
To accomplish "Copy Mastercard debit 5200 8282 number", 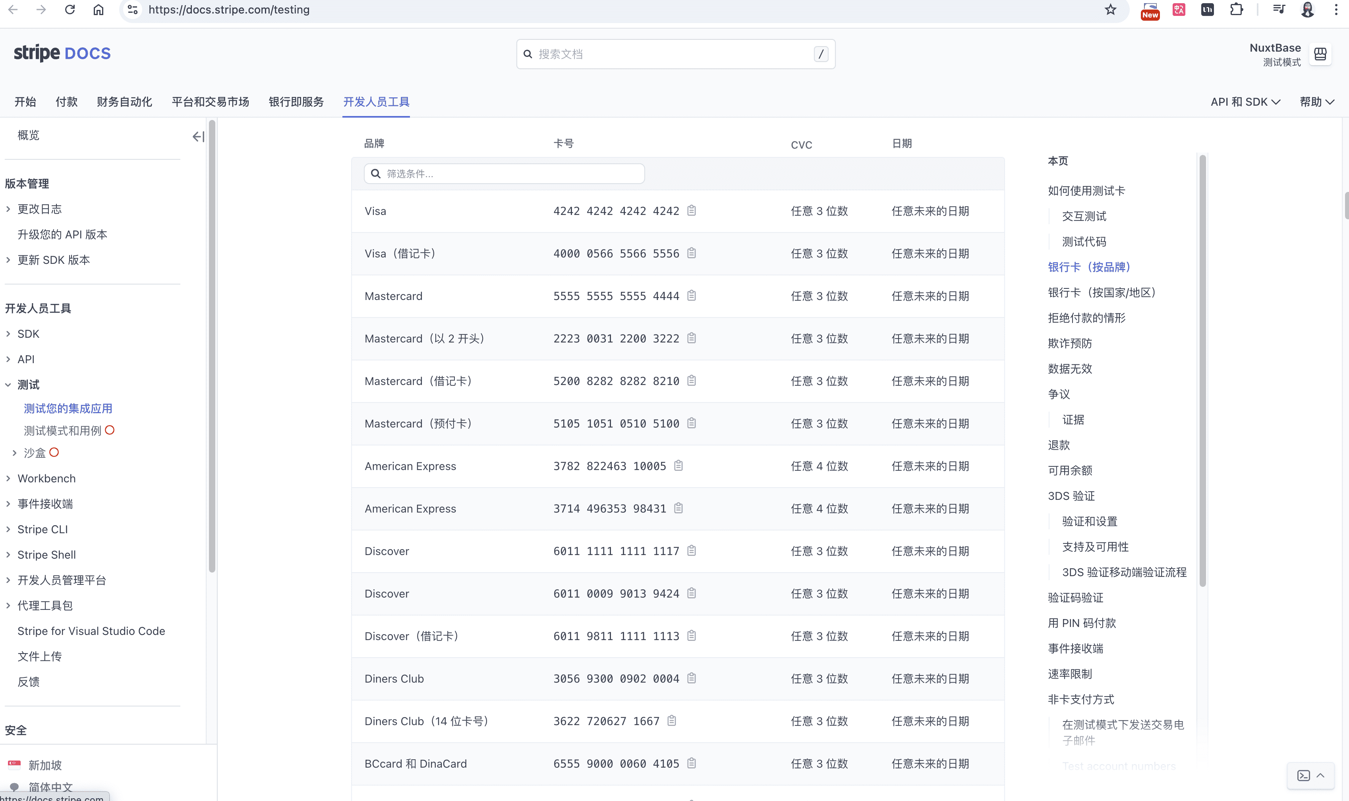I will click(691, 381).
